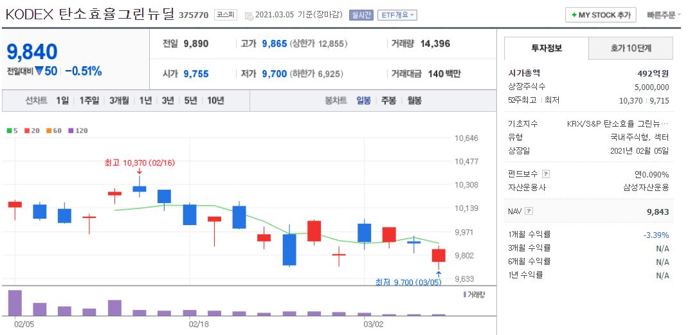Select the 월봉 candlestick view

(414, 100)
